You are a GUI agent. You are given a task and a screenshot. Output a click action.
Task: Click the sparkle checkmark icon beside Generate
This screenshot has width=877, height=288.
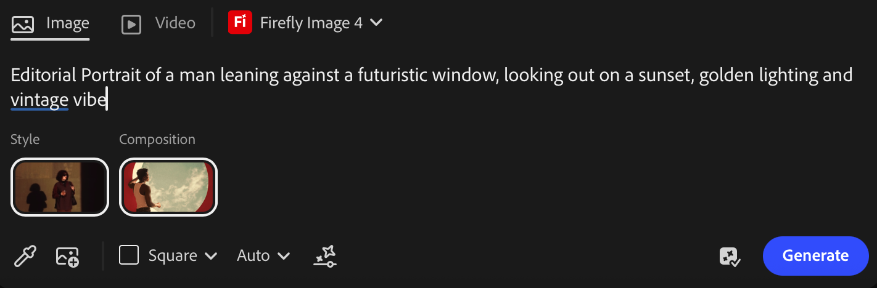730,256
